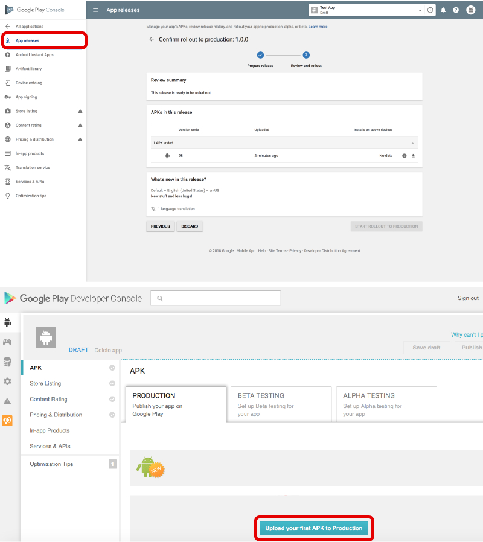Click the Android icon in APK row 98
Viewport: 483px width, 542px height.
coord(167,156)
